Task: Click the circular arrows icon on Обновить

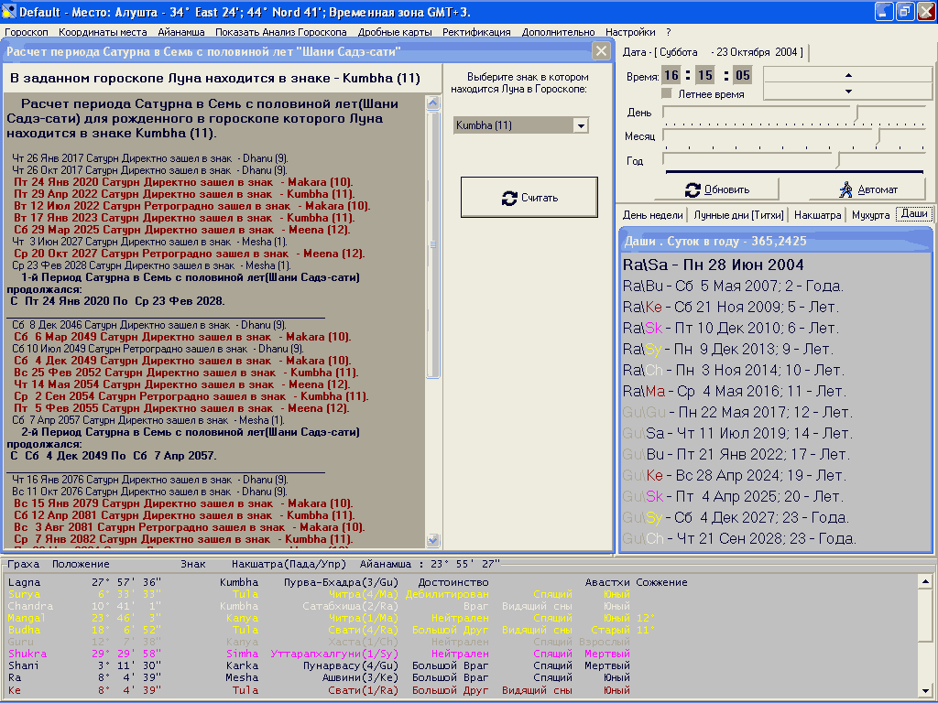Action: pyautogui.click(x=693, y=189)
